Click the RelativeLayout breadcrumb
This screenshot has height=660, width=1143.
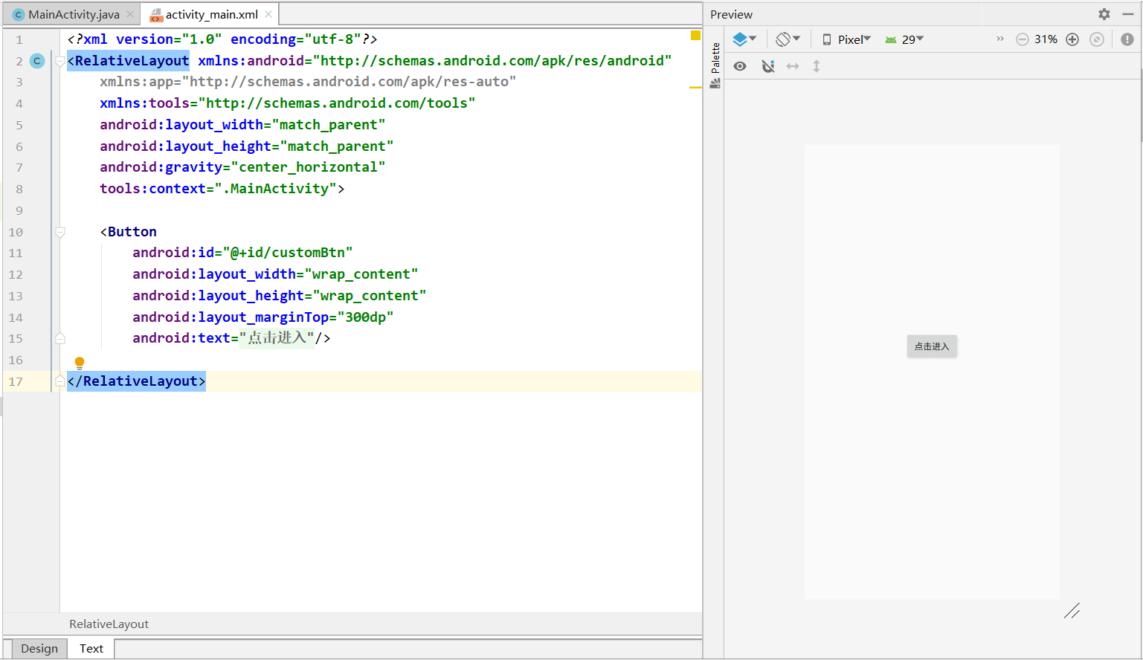(x=109, y=624)
